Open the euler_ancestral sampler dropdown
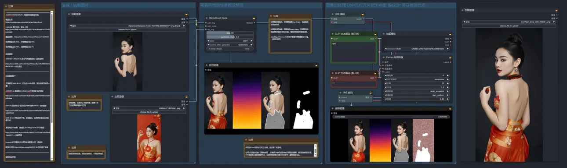 [417, 91]
